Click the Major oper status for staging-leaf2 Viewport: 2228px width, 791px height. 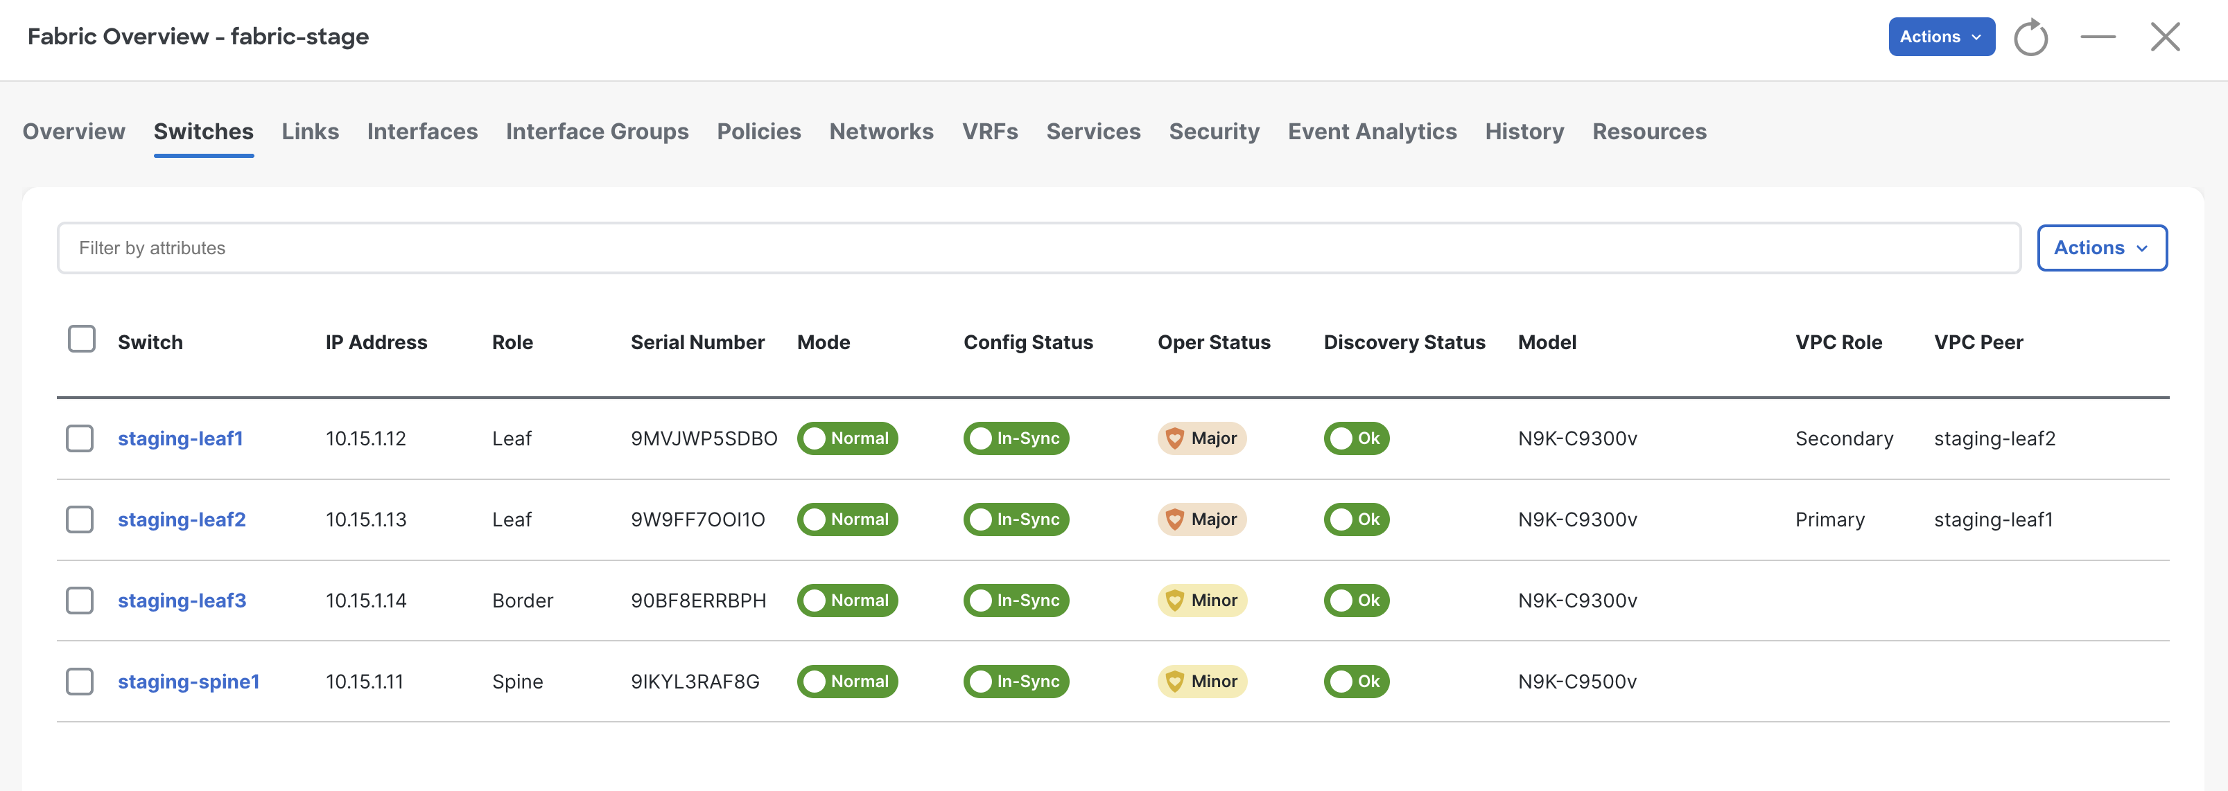tap(1201, 519)
